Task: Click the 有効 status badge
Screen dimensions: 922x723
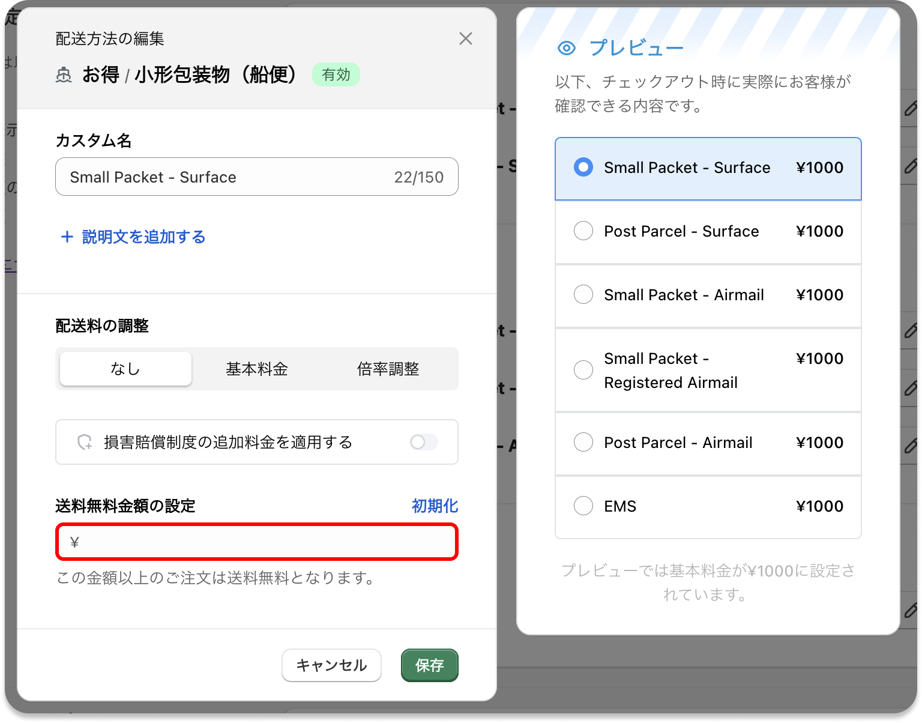Action: click(336, 74)
